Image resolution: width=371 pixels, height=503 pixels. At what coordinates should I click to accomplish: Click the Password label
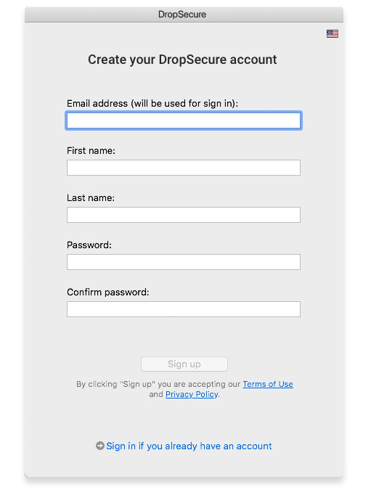click(89, 245)
